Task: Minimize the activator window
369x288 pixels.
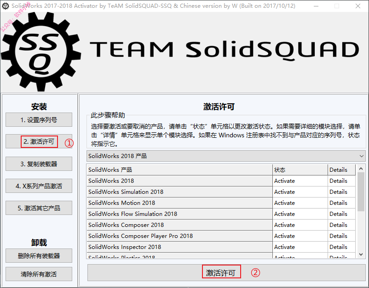Action: tap(316, 6)
